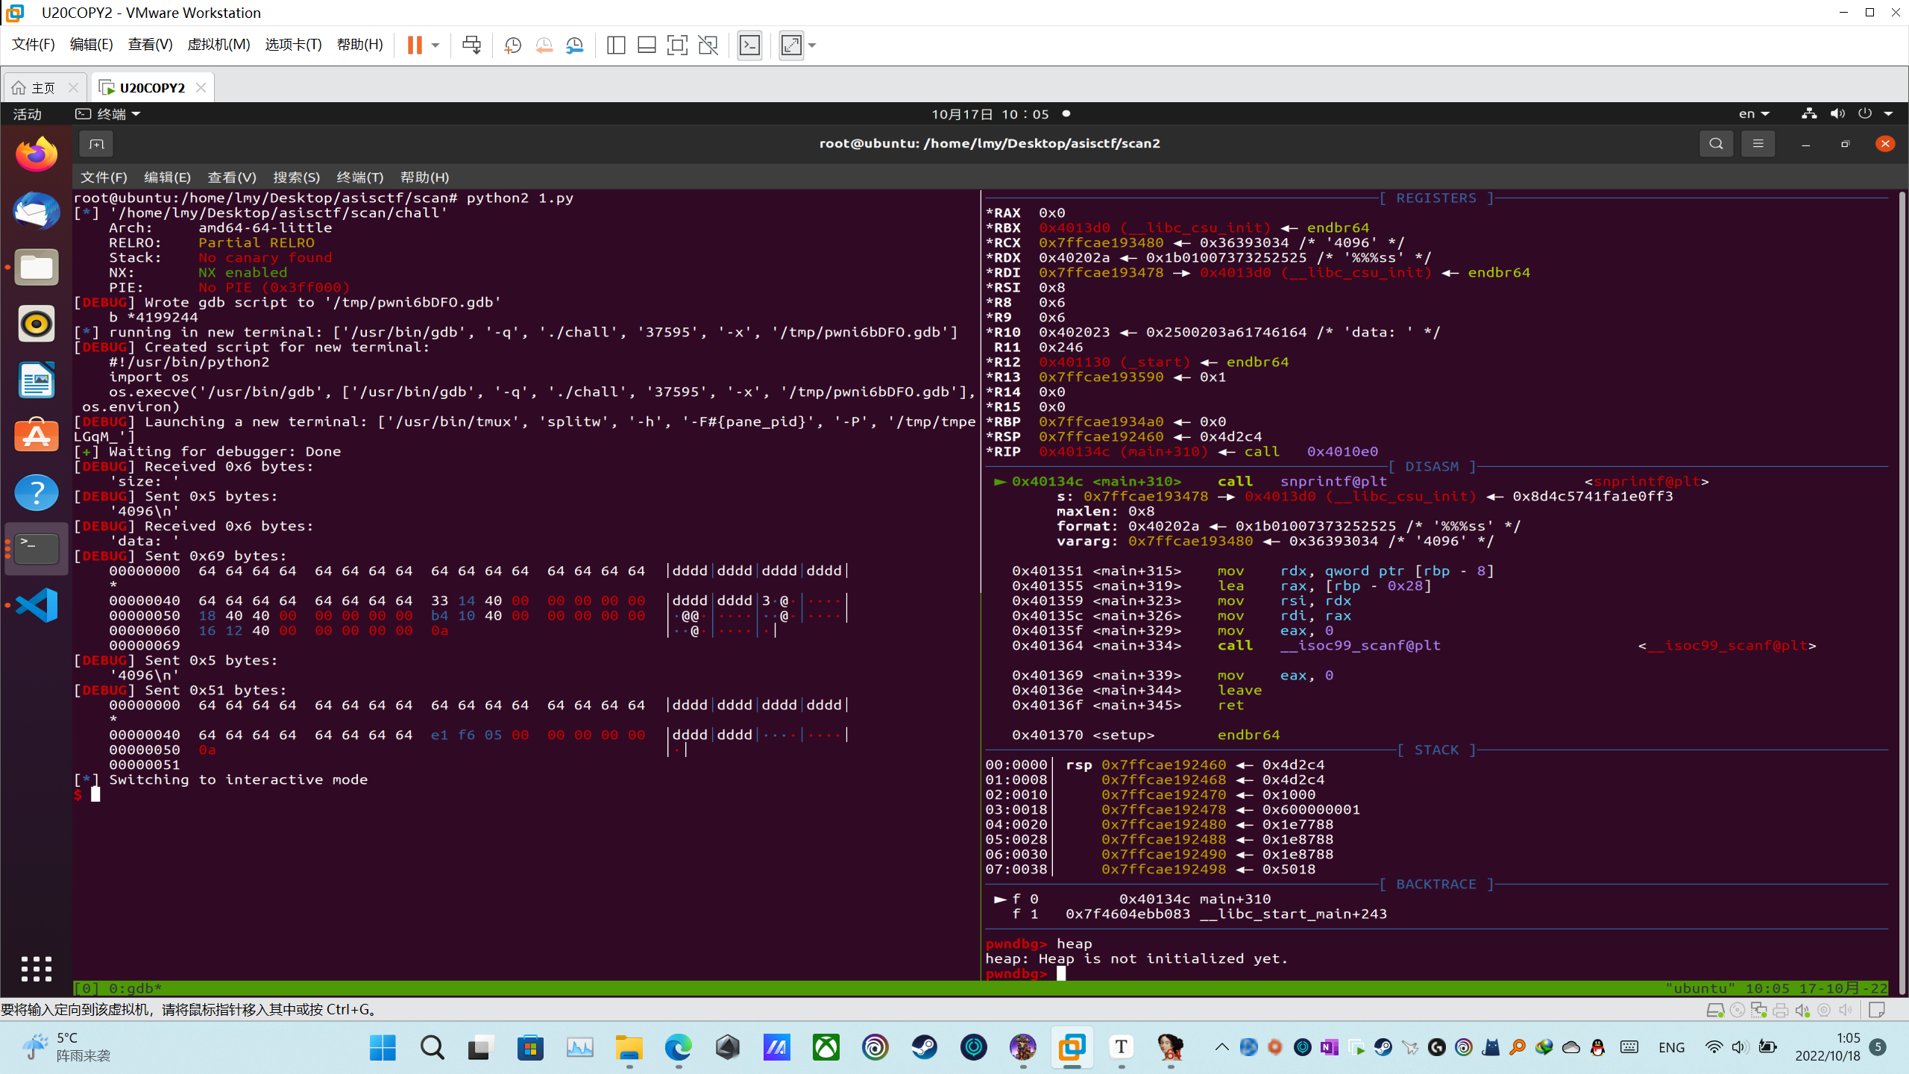Open terminal 搜索(S) menu
The image size is (1909, 1074).
[x=296, y=178]
